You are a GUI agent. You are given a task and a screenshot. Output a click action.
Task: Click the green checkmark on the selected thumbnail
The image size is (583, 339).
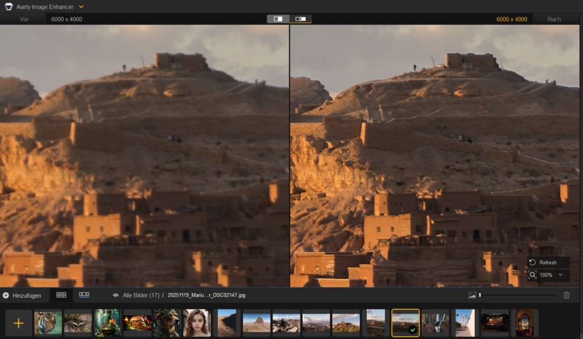tap(413, 330)
